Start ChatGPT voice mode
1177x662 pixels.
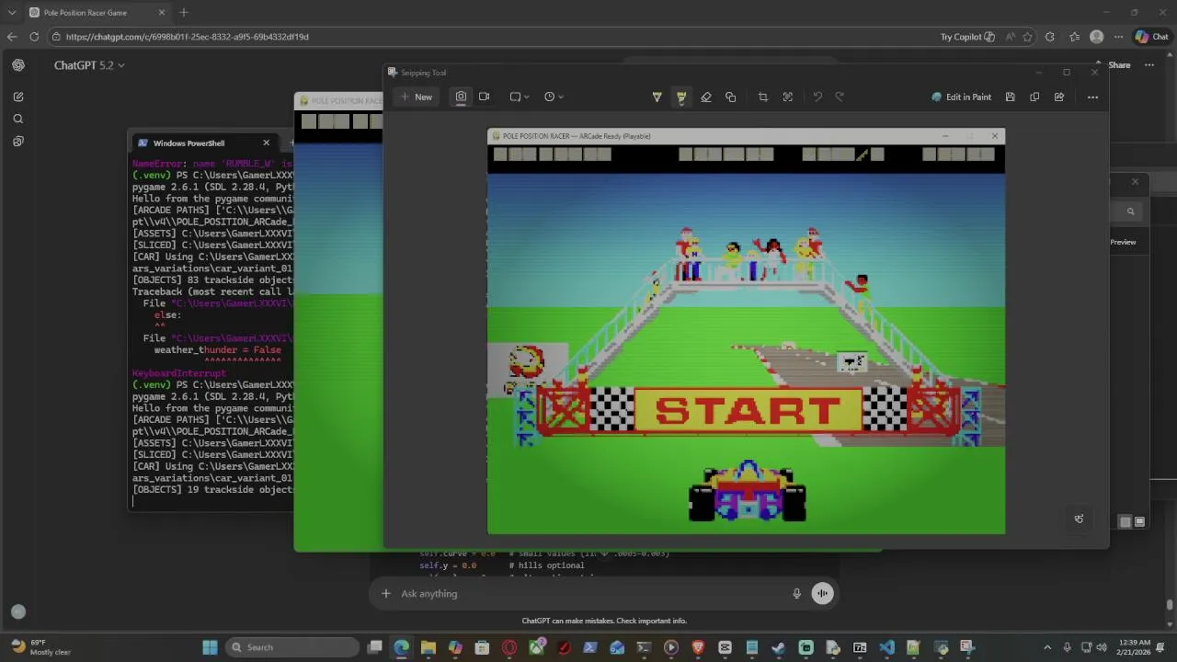click(822, 594)
